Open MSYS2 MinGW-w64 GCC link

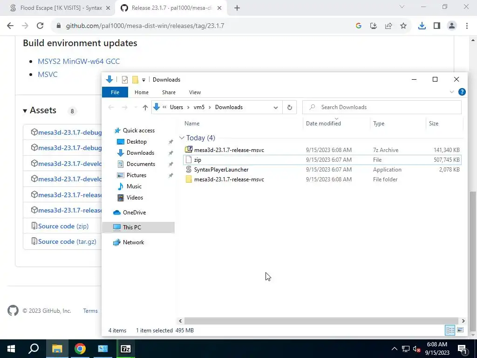click(79, 61)
